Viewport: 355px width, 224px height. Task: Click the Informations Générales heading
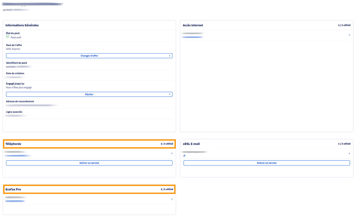(22, 25)
